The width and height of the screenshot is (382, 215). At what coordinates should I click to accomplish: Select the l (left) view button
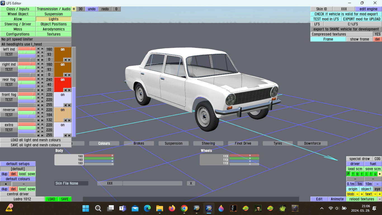366,174
